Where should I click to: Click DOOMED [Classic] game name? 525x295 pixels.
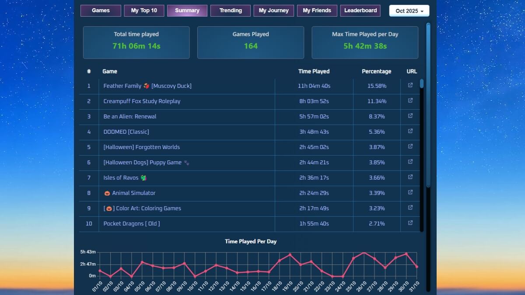(x=126, y=132)
